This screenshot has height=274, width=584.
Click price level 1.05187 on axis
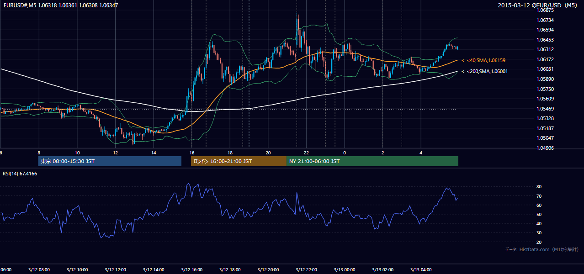point(545,128)
